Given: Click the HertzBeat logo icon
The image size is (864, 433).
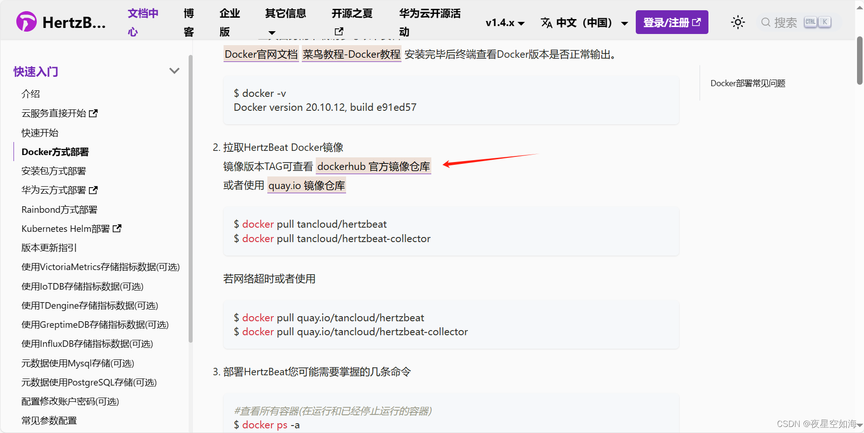Looking at the screenshot, I should coord(27,21).
